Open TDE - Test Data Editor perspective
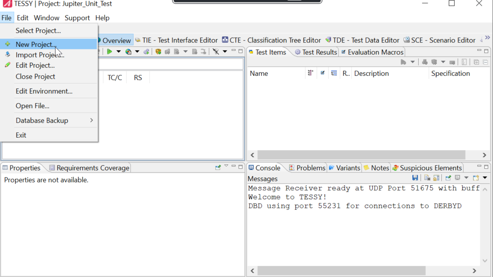 (x=362, y=40)
